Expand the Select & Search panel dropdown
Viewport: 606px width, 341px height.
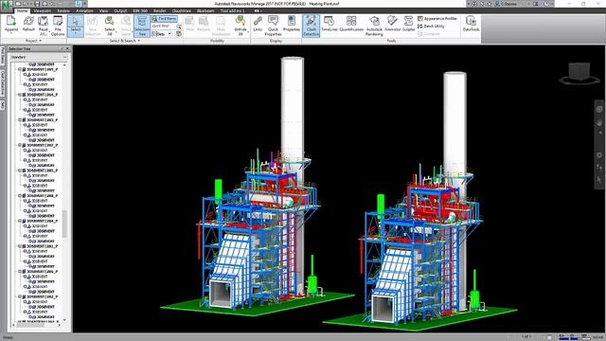point(139,41)
